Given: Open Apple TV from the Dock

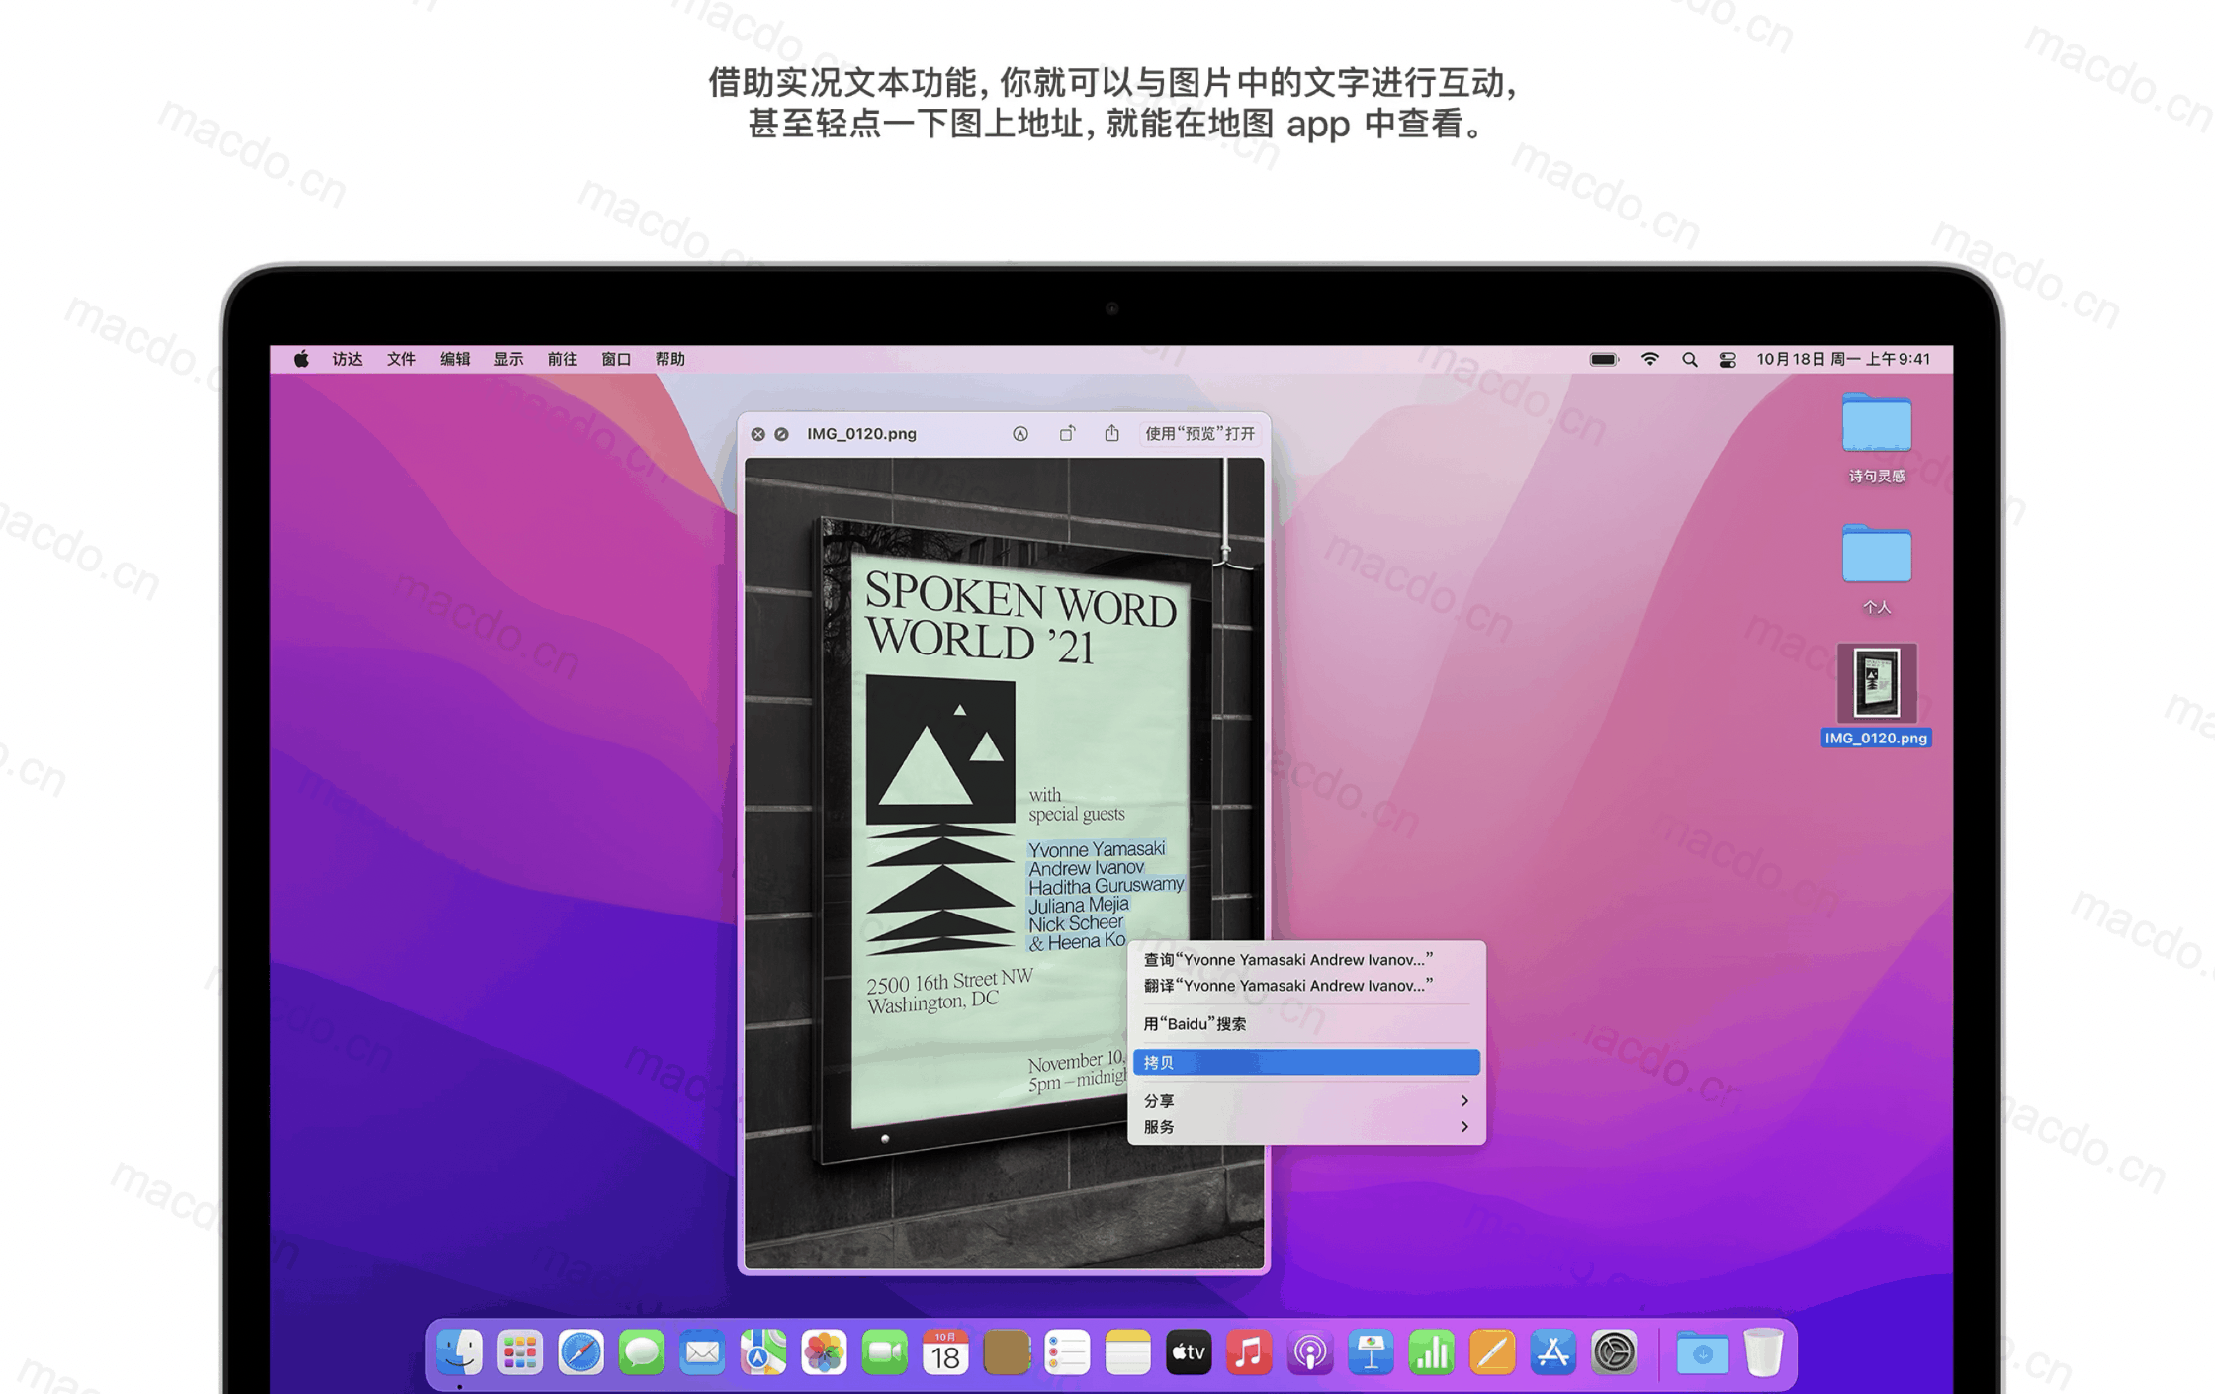Looking at the screenshot, I should coord(1189,1352).
